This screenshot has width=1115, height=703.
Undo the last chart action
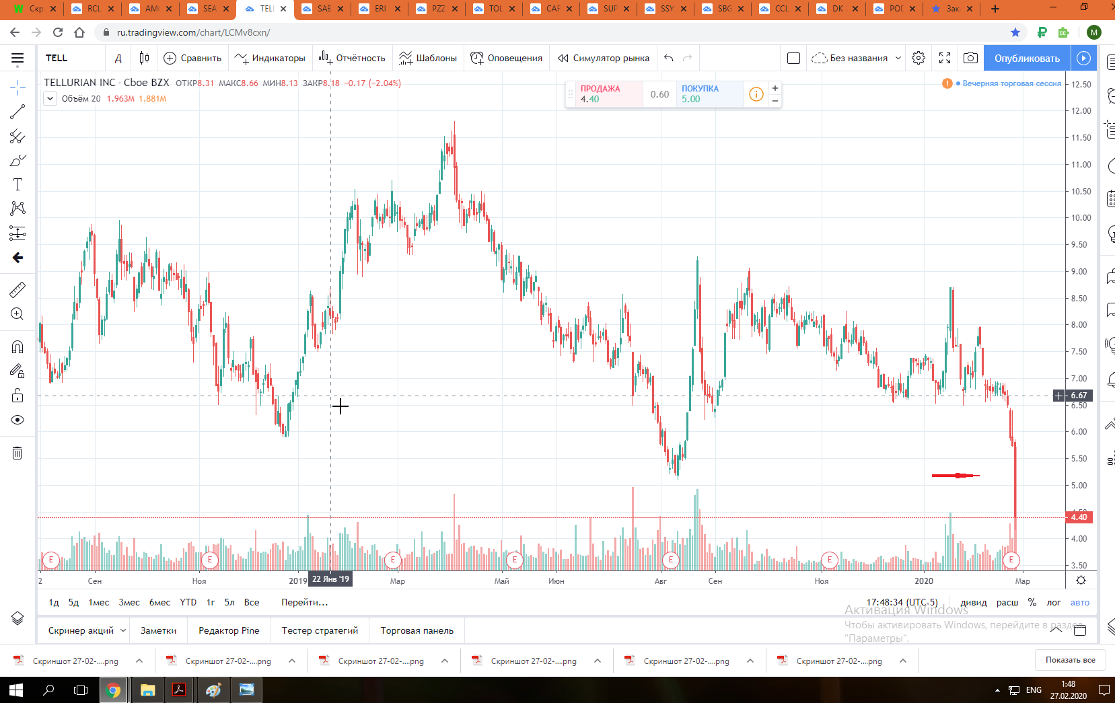click(668, 58)
